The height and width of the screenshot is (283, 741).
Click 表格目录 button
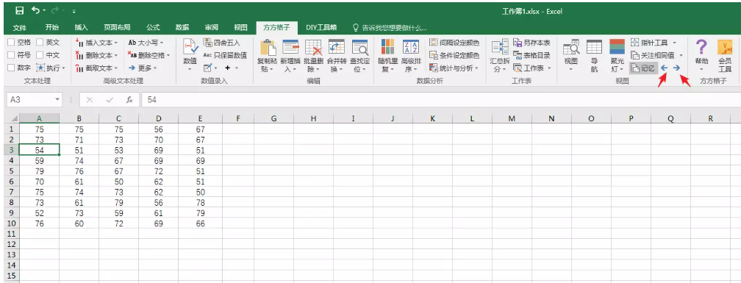pyautogui.click(x=531, y=55)
